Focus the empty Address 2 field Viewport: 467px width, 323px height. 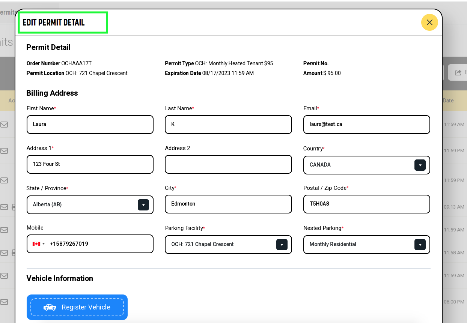(x=228, y=164)
